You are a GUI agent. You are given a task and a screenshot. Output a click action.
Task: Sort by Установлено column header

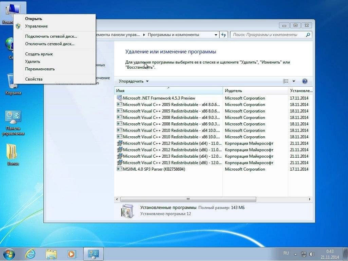[300, 91]
